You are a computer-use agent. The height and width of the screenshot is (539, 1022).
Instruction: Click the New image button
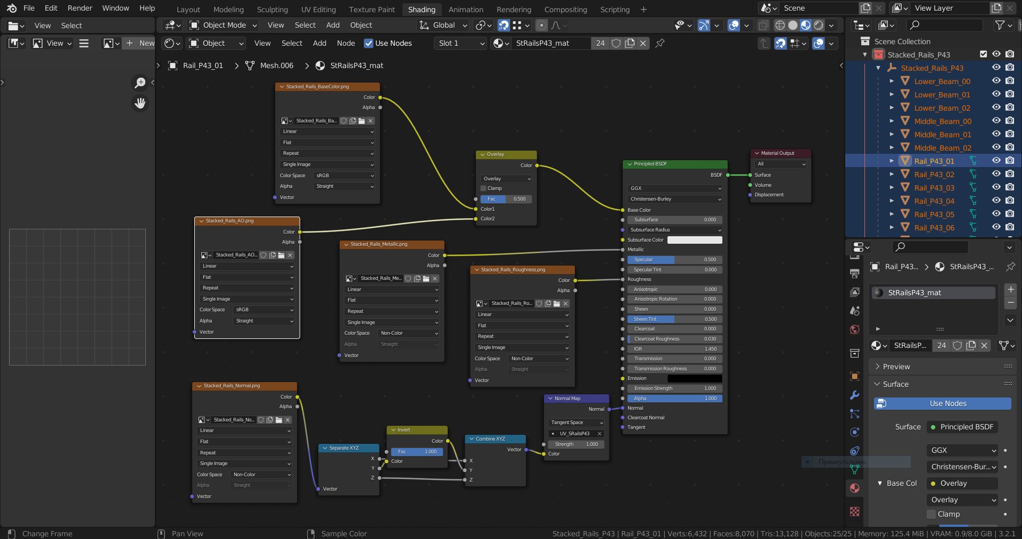pyautogui.click(x=139, y=43)
